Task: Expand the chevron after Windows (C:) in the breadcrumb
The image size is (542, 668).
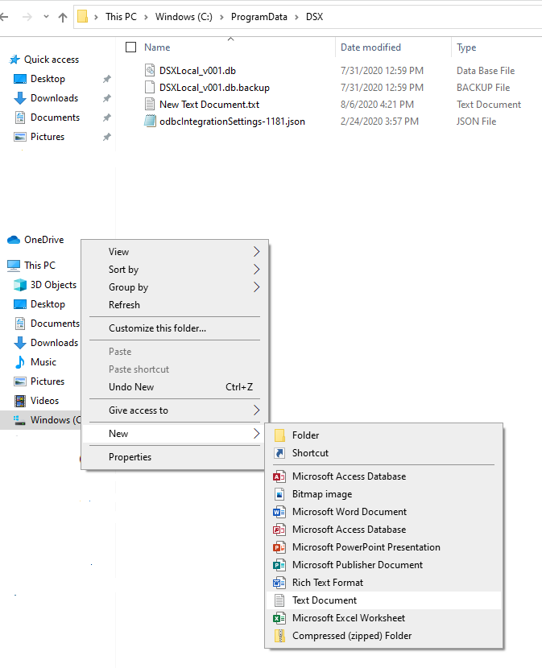Action: coord(221,17)
